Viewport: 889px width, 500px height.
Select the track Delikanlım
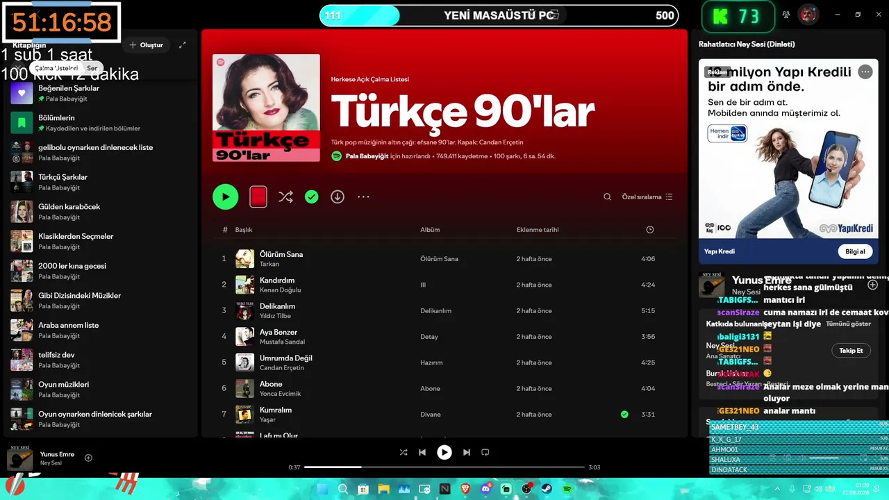coord(278,306)
